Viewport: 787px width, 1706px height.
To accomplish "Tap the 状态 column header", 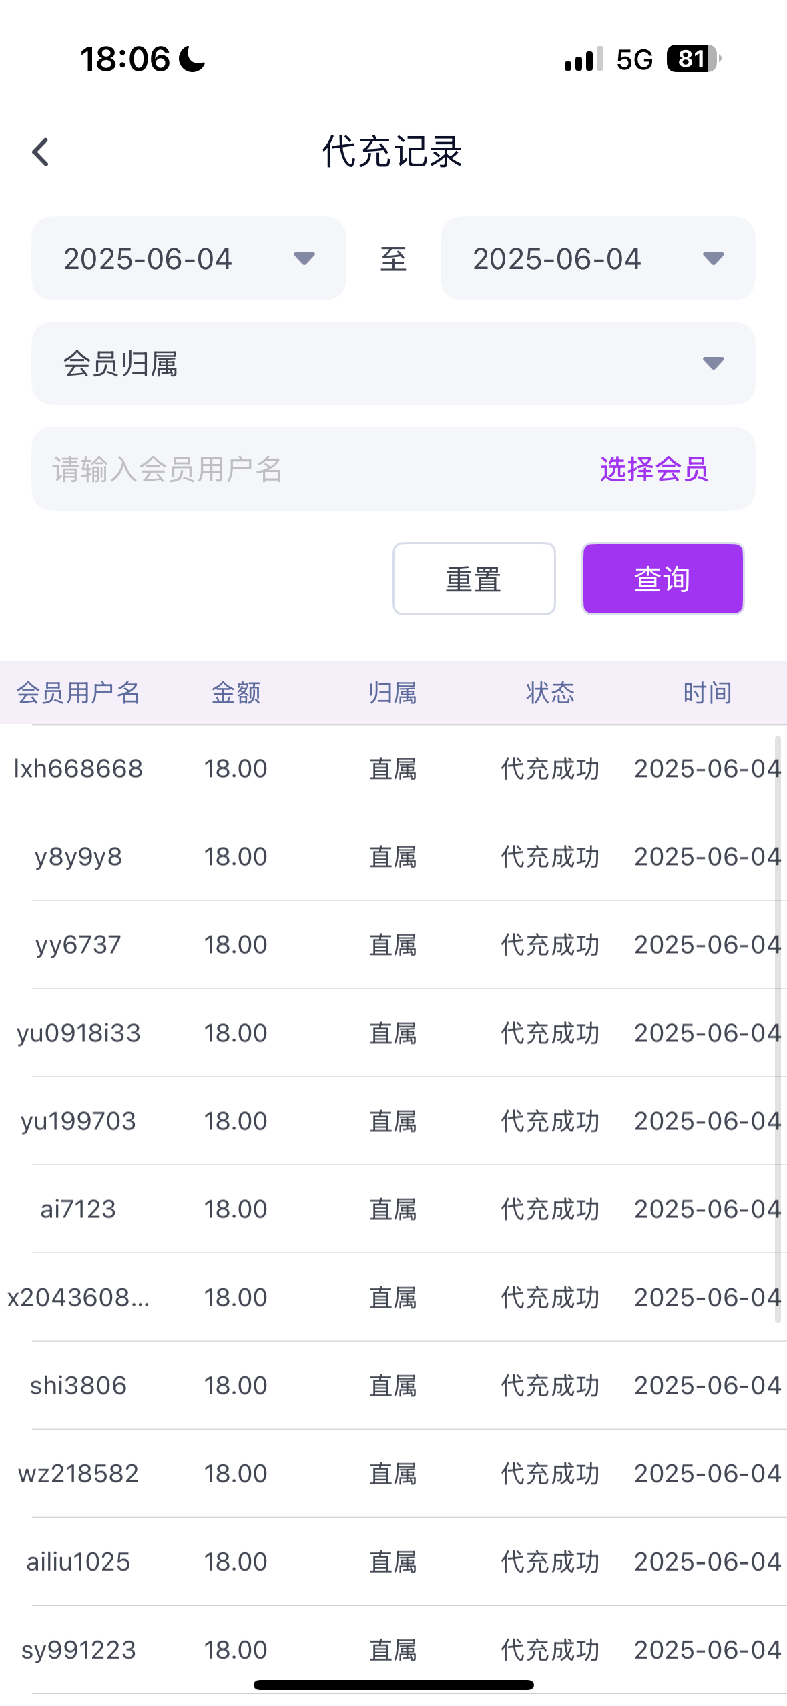I will tap(550, 693).
